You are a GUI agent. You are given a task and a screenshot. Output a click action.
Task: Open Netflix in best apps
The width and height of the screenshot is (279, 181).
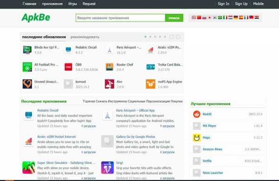coord(207,161)
